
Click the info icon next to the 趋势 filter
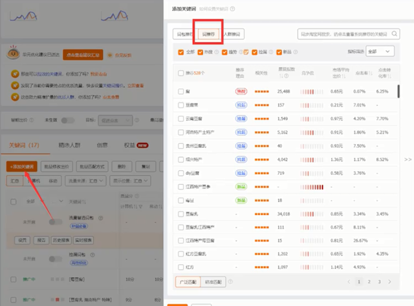coord(241,52)
